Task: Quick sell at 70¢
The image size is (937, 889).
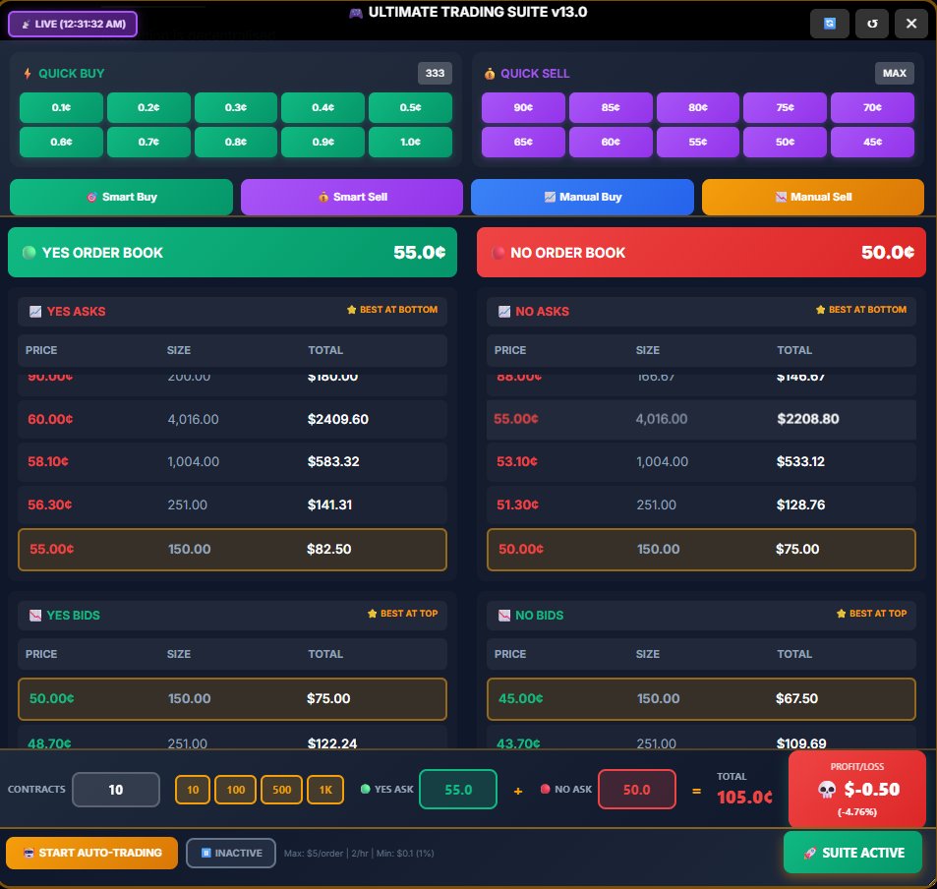Action: click(872, 107)
